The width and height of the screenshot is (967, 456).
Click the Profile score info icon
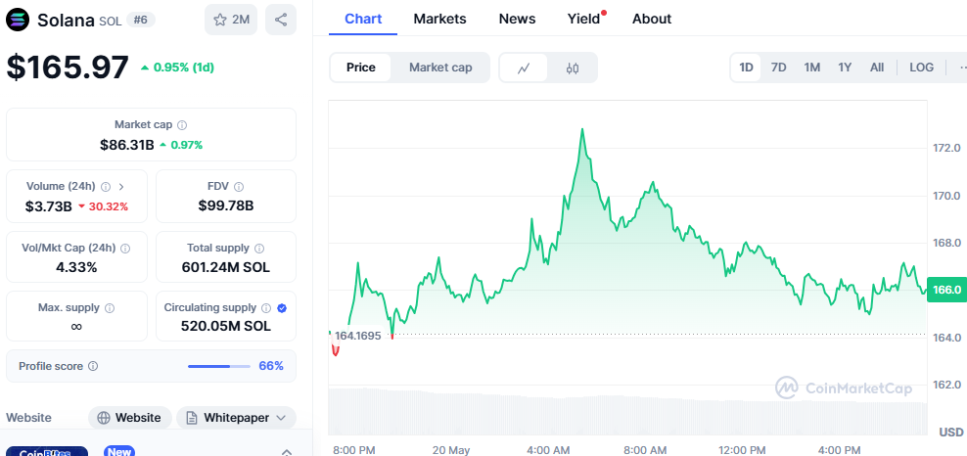point(93,366)
